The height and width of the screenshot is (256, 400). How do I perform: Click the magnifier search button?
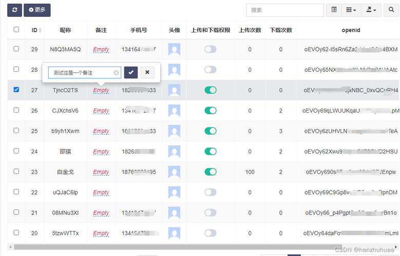(x=391, y=10)
